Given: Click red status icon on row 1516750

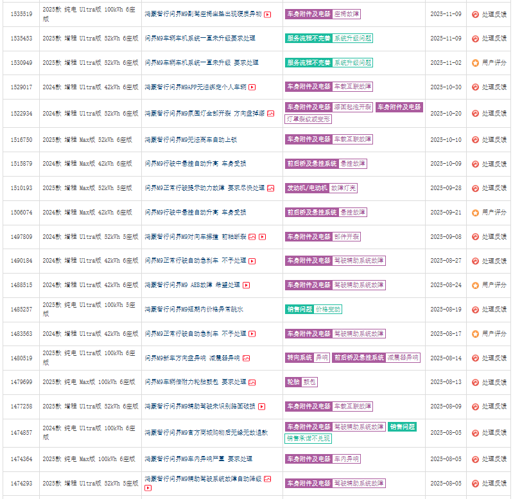Looking at the screenshot, I should (475, 140).
